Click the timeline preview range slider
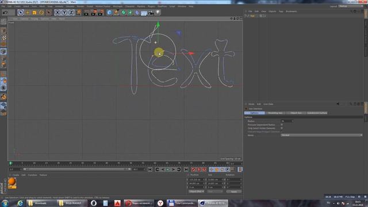Image resolution: width=368 pixels, height=207 pixels. point(77,169)
